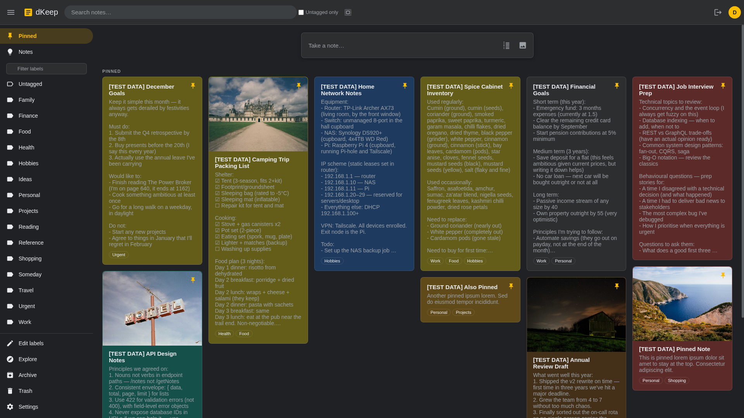The width and height of the screenshot is (744, 418).
Task: Open Archive from the sidebar
Action: (x=27, y=375)
